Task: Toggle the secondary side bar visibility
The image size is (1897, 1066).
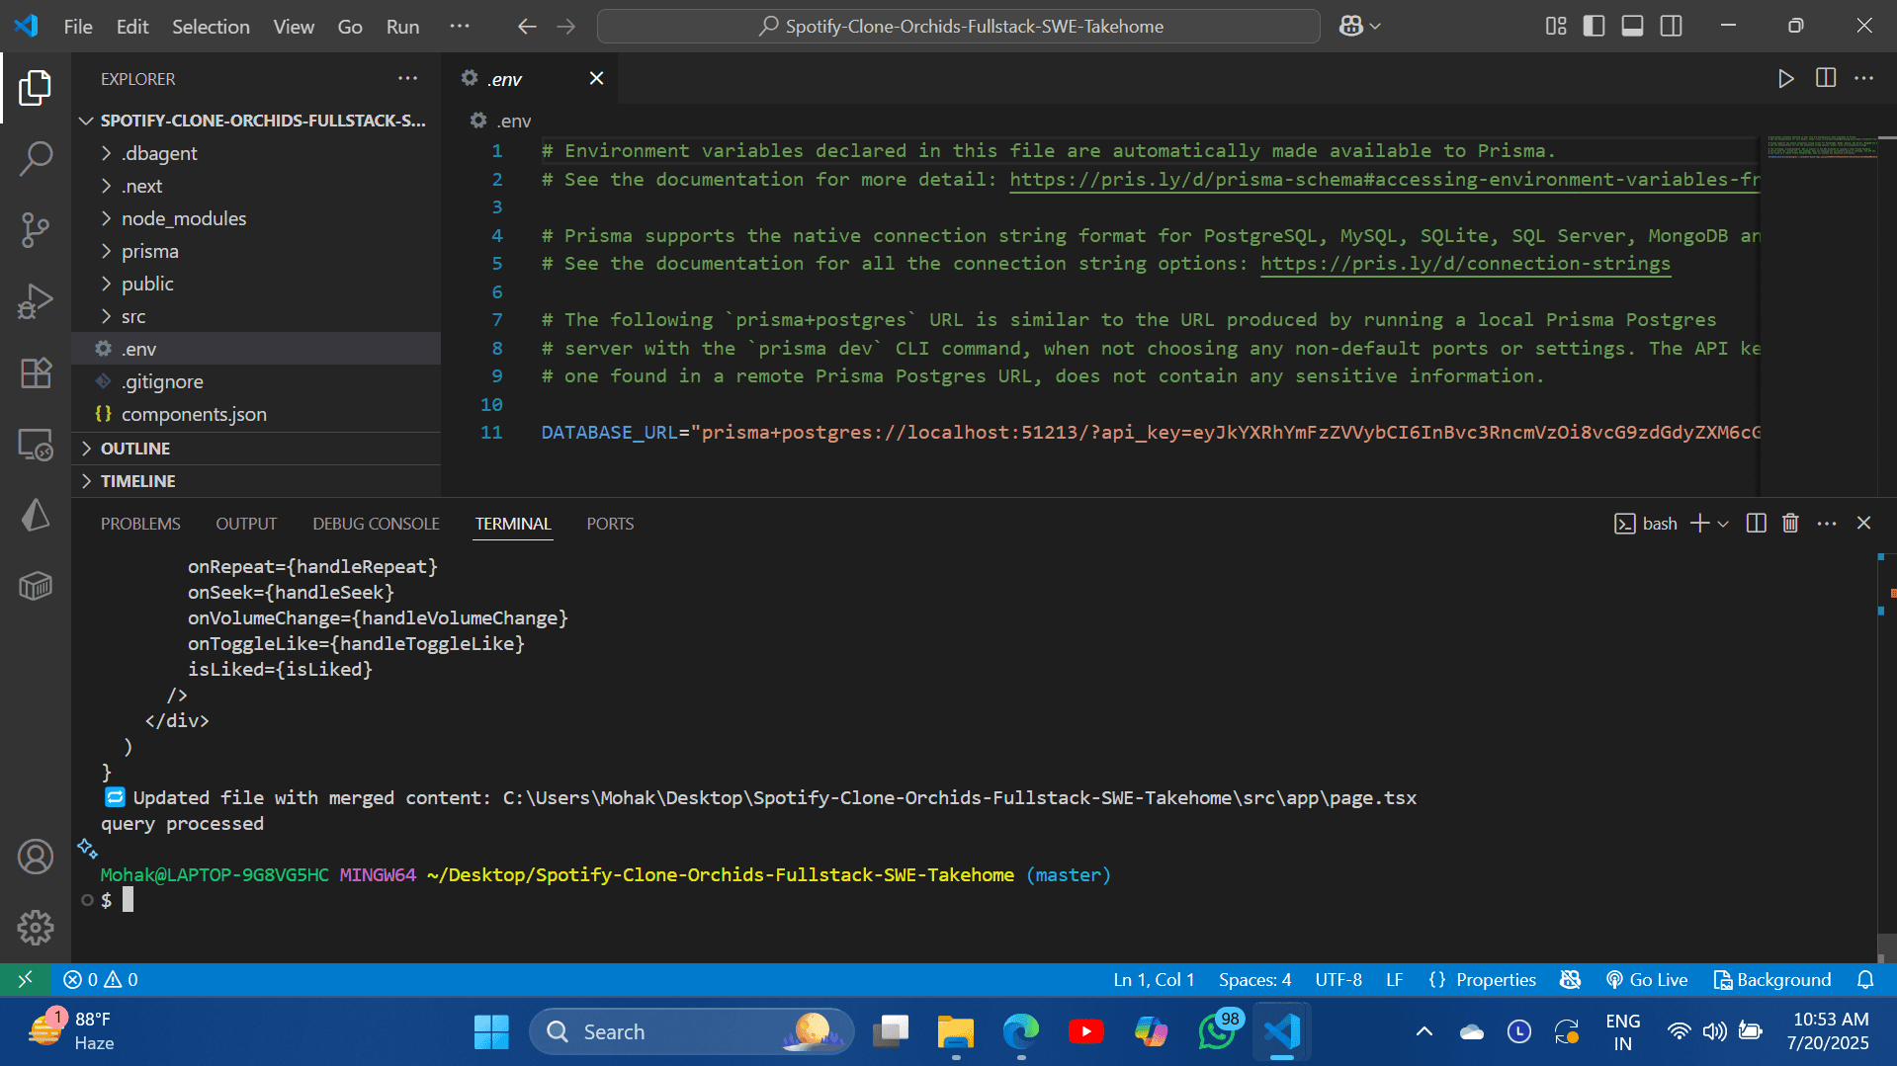Action: click(1672, 27)
